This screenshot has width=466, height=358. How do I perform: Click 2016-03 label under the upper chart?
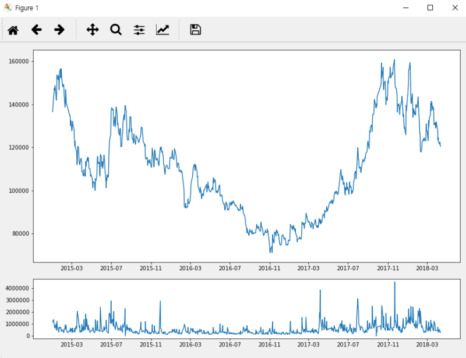(x=190, y=268)
